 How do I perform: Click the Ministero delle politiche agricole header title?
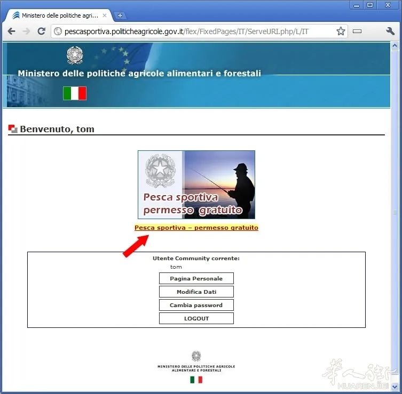click(x=139, y=74)
